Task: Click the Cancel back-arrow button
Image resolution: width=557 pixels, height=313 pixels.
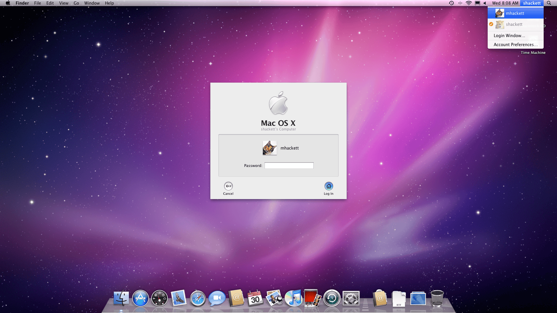Action: (x=228, y=186)
